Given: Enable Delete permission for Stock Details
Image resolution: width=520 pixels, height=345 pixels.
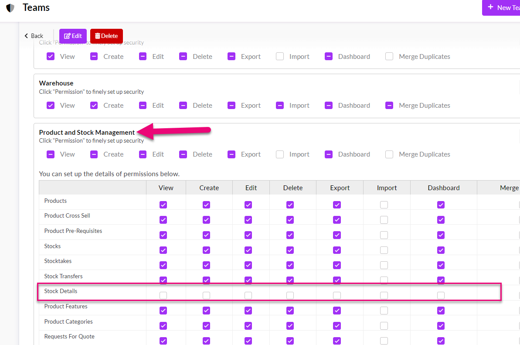Looking at the screenshot, I should tap(290, 295).
